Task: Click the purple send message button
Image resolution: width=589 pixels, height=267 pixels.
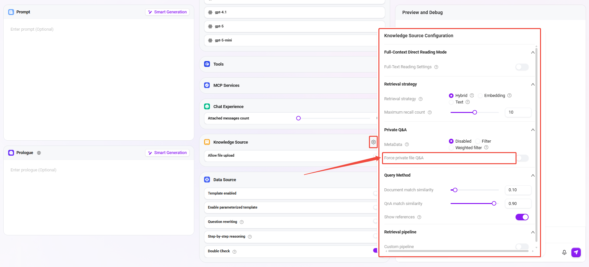Action: click(576, 252)
